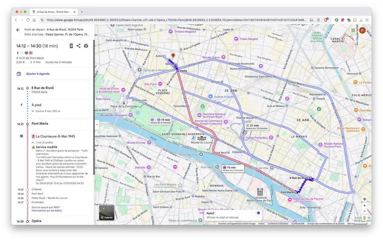Image resolution: width=383 pixels, height=240 pixels.
Task: Click the Street View pegman
Action: click(x=364, y=218)
